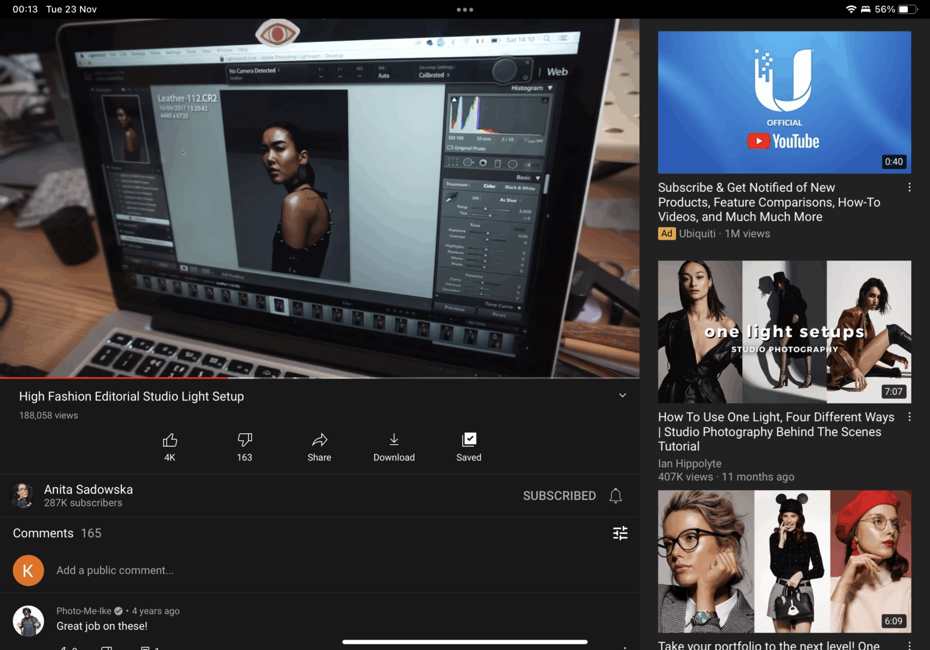Open Photo-Me-Ike commenter profile picture

pyautogui.click(x=28, y=620)
